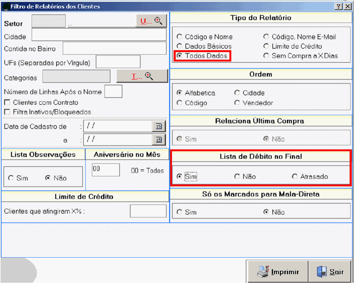
Task: Focus the Aniversário no Mês field
Action: 105,170
